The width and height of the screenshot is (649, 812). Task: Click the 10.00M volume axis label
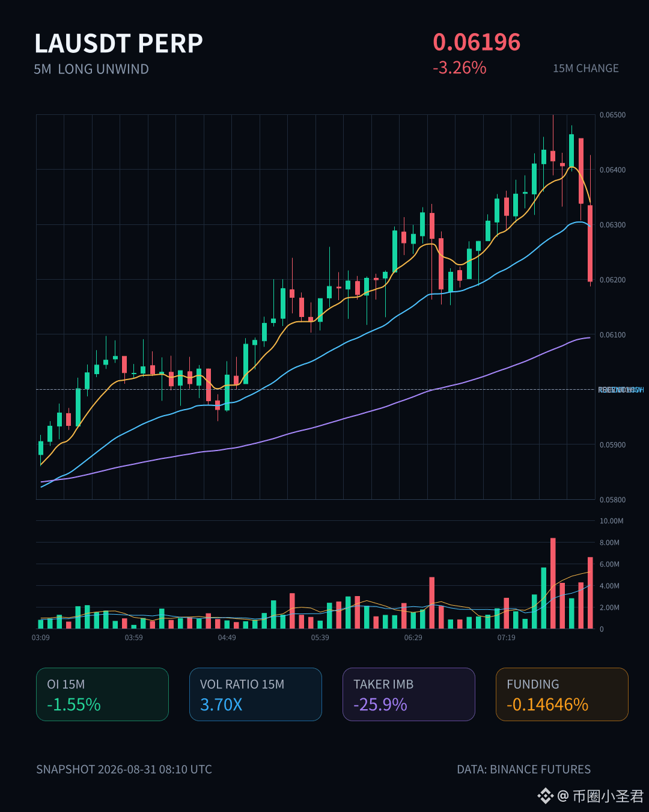point(611,521)
